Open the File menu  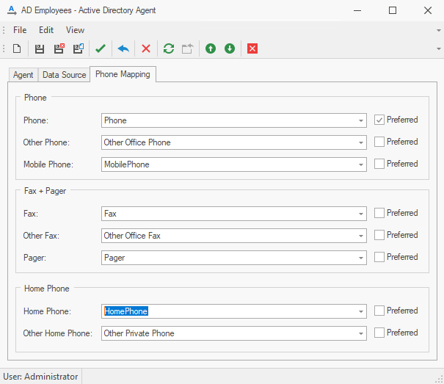(x=20, y=30)
